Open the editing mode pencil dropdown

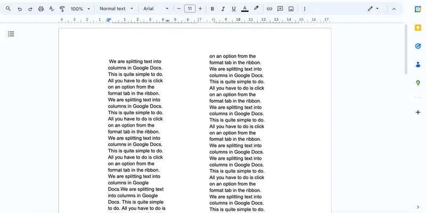[373, 9]
